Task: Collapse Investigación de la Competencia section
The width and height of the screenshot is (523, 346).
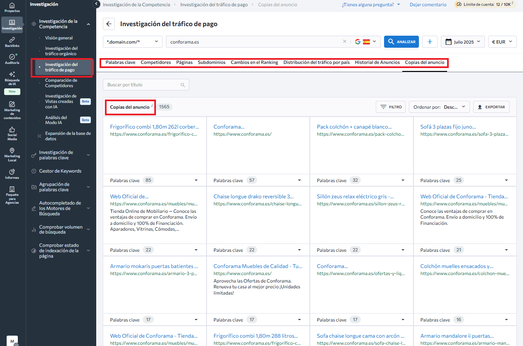Action: [88, 24]
